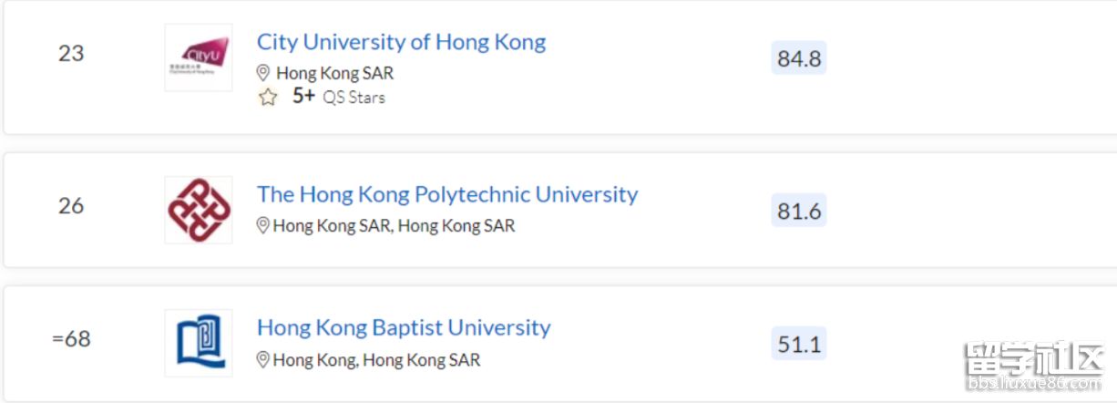Click the Polytechnic University red knot logo
The height and width of the screenshot is (403, 1117).
coord(199,210)
